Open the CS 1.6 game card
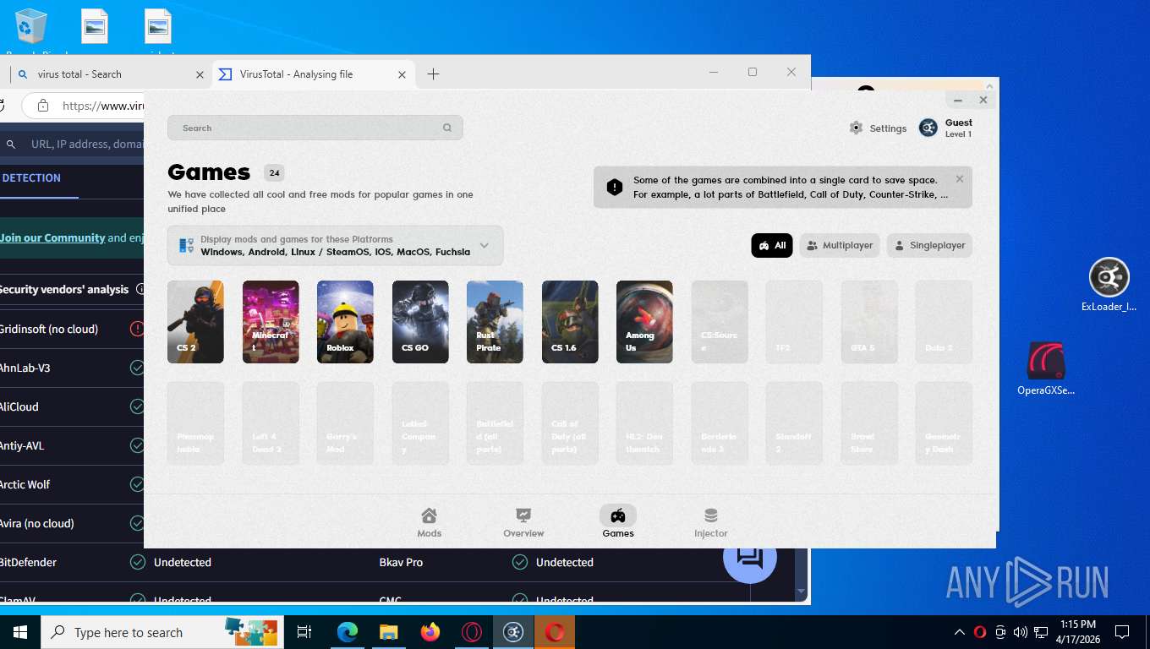Screen dimensions: 1150x649 click(x=570, y=322)
